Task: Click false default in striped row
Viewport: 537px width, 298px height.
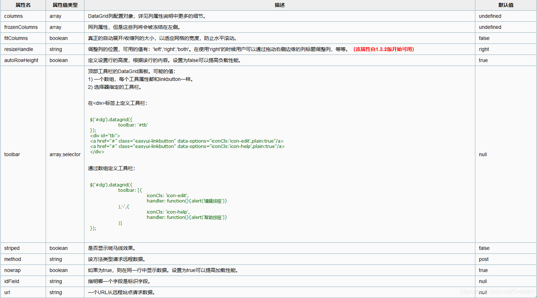Action: point(484,248)
